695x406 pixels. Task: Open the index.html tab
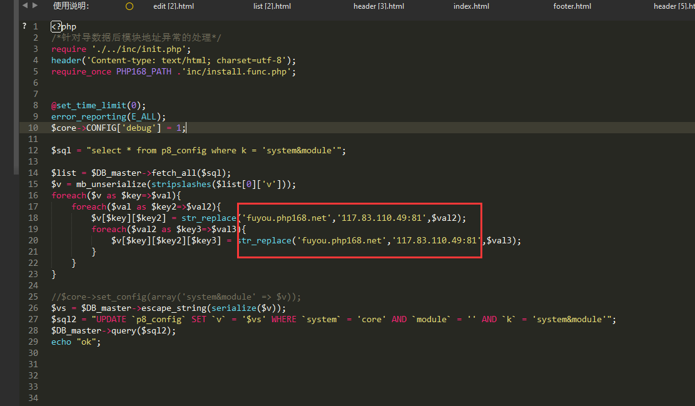point(471,6)
